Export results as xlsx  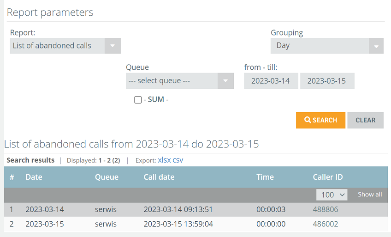[164, 160]
